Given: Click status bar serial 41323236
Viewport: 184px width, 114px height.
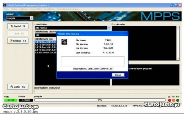Looking at the screenshot, I should coord(101,106).
